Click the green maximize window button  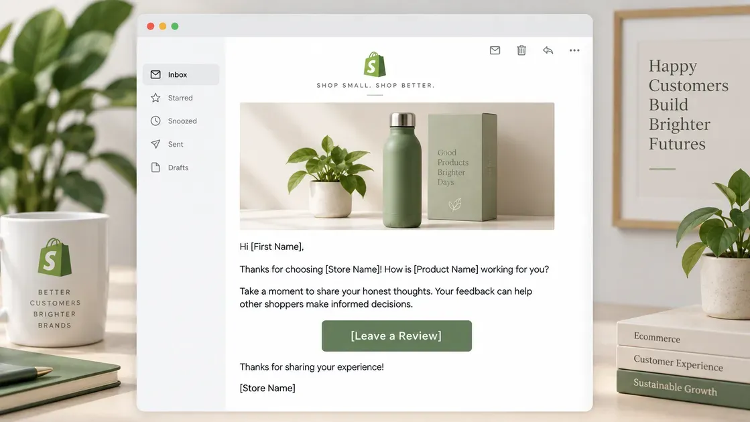pos(175,26)
